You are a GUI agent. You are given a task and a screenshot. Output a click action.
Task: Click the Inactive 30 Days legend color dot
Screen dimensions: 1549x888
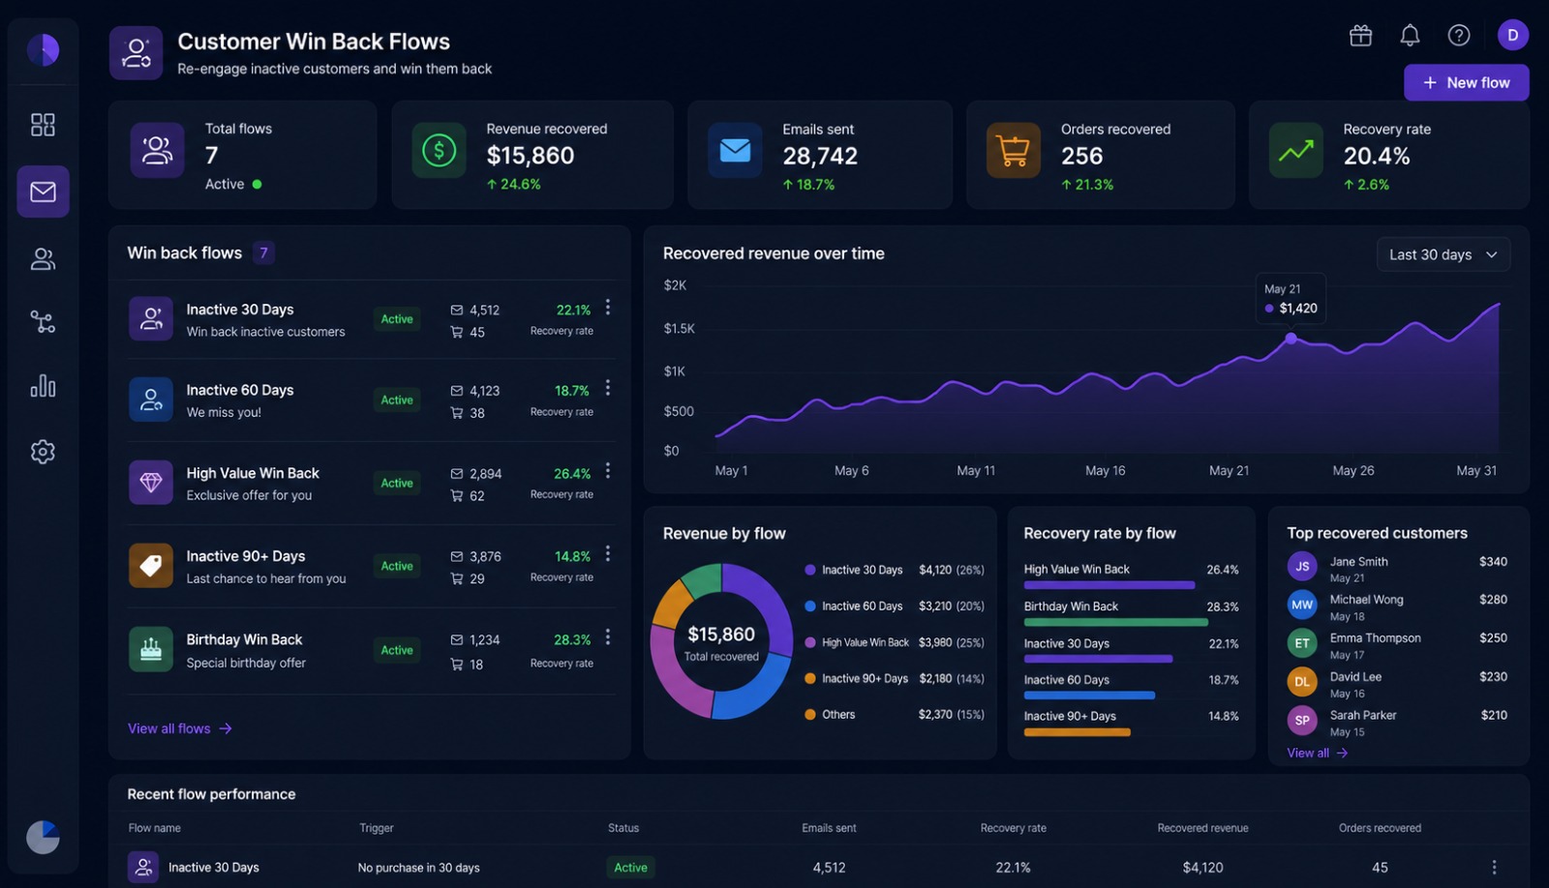pyautogui.click(x=810, y=570)
